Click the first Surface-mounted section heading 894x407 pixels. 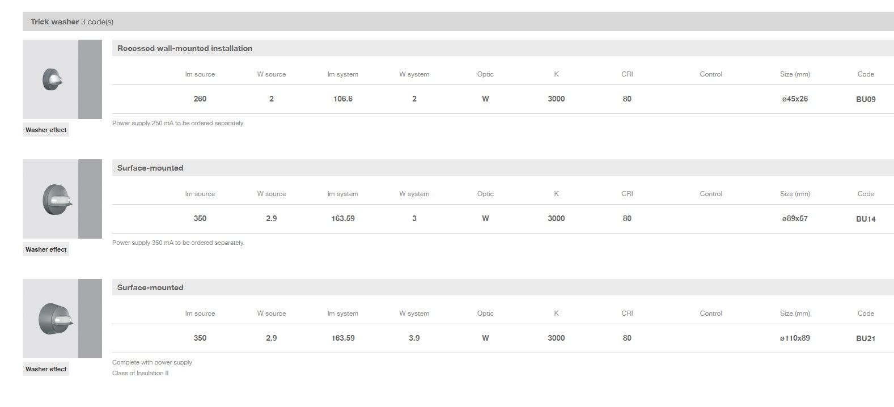[x=150, y=168]
